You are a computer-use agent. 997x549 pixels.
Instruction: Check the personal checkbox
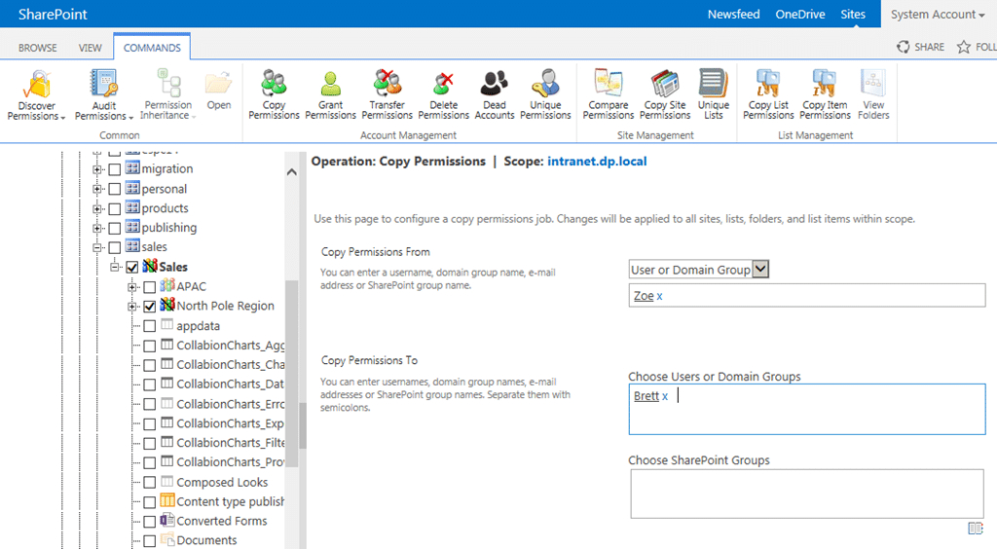tap(115, 190)
